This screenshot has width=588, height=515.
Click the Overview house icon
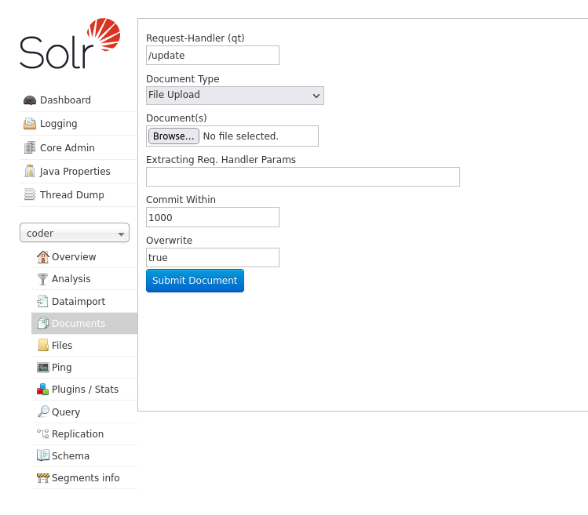pyautogui.click(x=43, y=257)
